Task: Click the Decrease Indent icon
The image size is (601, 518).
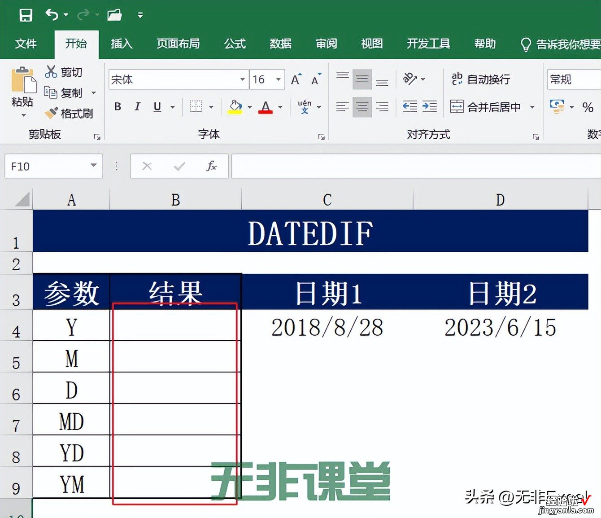Action: (x=410, y=106)
